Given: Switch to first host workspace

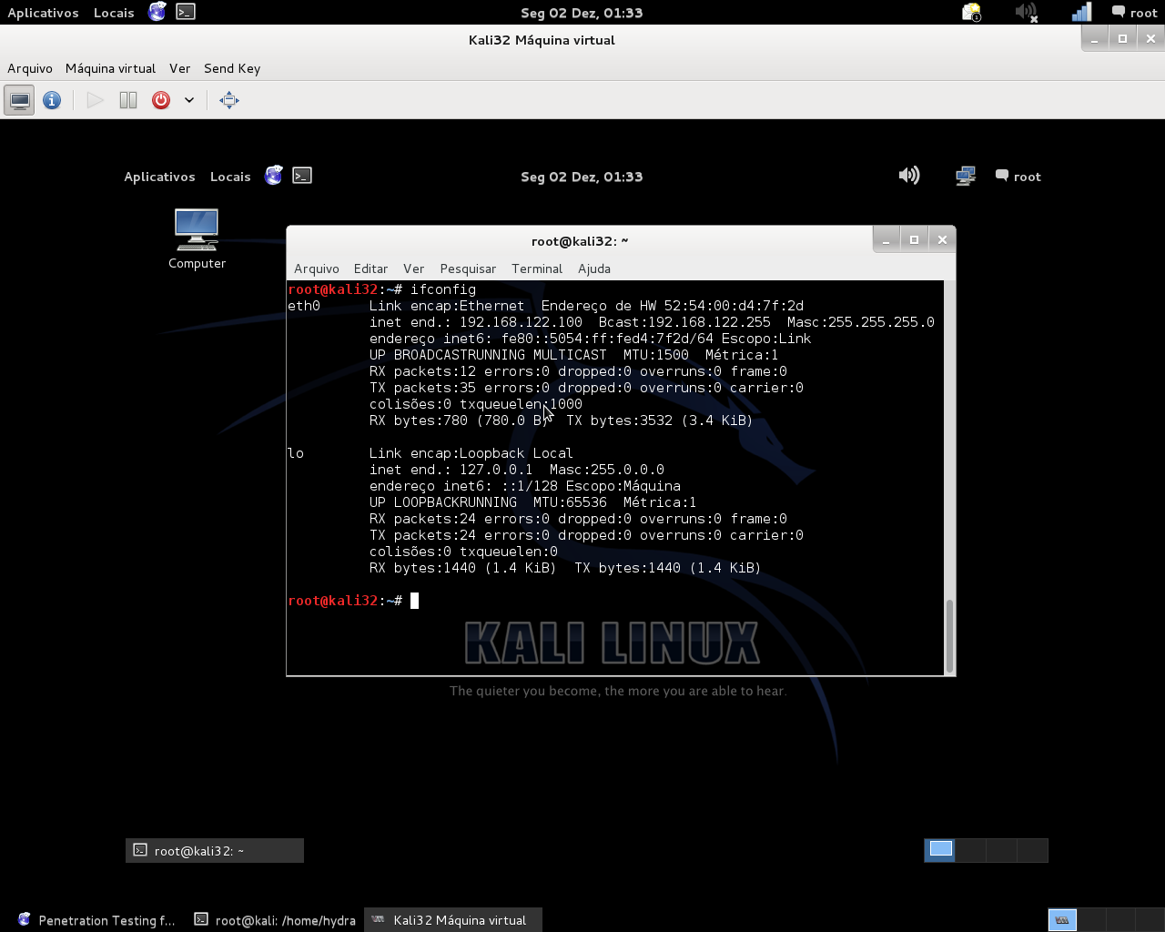Looking at the screenshot, I should [1062, 920].
